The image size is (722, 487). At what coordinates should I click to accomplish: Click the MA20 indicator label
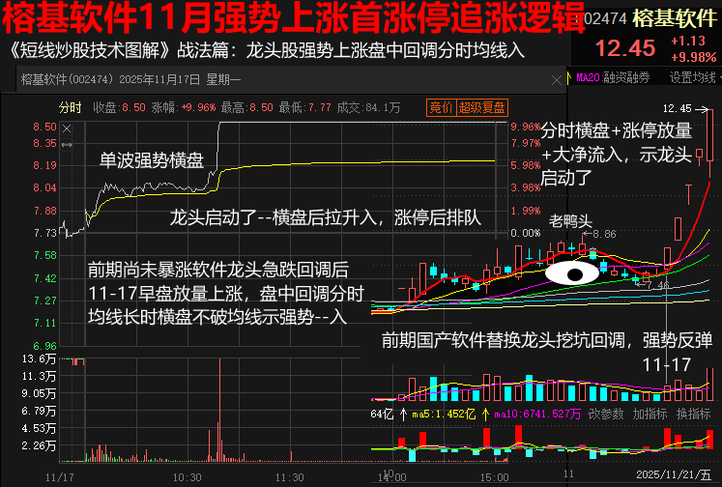coord(589,77)
